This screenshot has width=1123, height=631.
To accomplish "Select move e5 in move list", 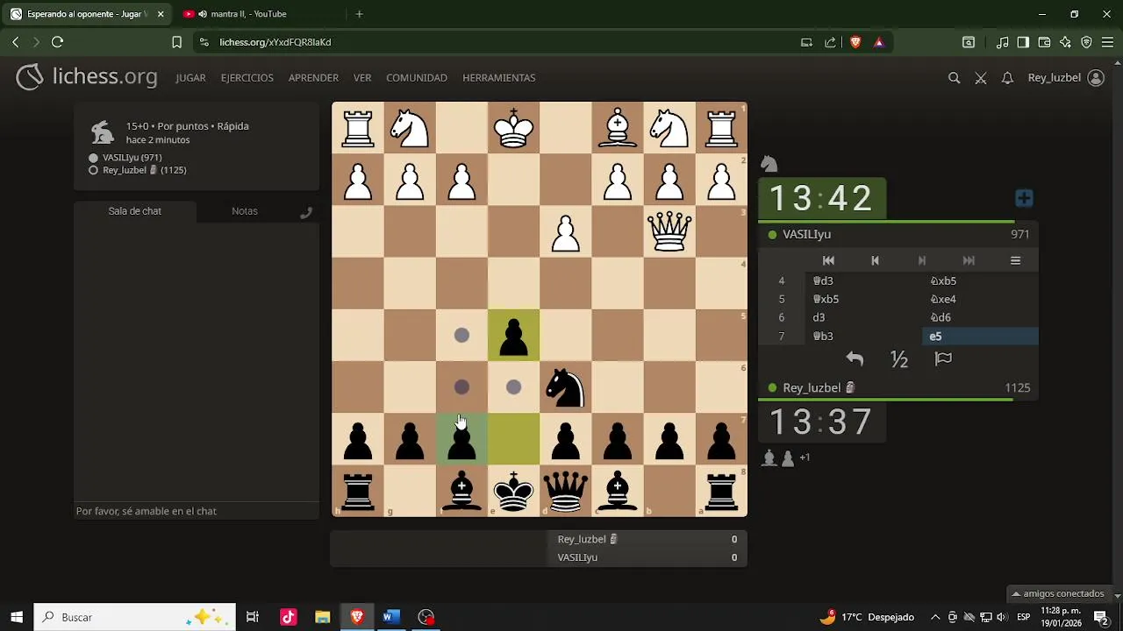I will pos(980,337).
